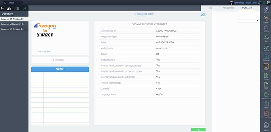Open the Reserve module icon
Viewport: 271px width, 132px height.
(266, 28)
